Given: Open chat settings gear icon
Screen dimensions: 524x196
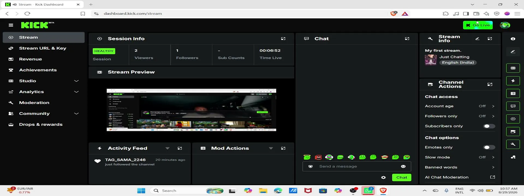Looking at the screenshot, I should click(383, 177).
